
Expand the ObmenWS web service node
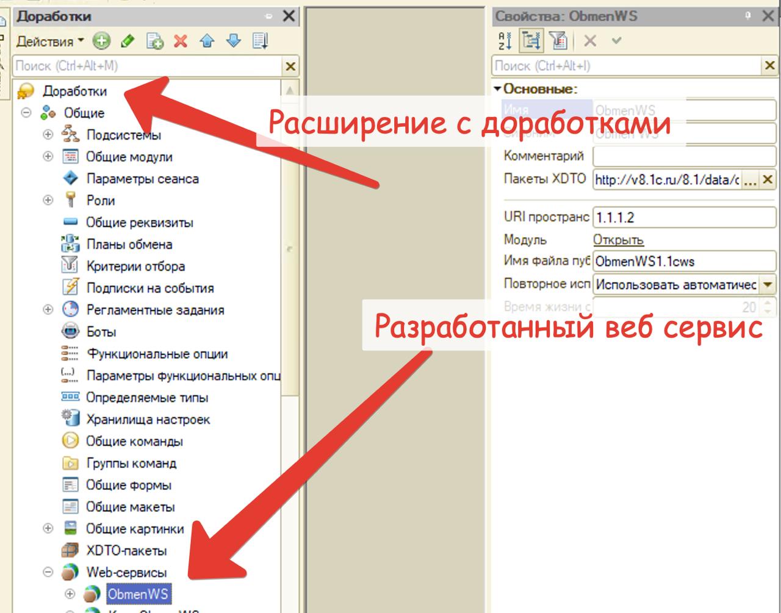[70, 593]
